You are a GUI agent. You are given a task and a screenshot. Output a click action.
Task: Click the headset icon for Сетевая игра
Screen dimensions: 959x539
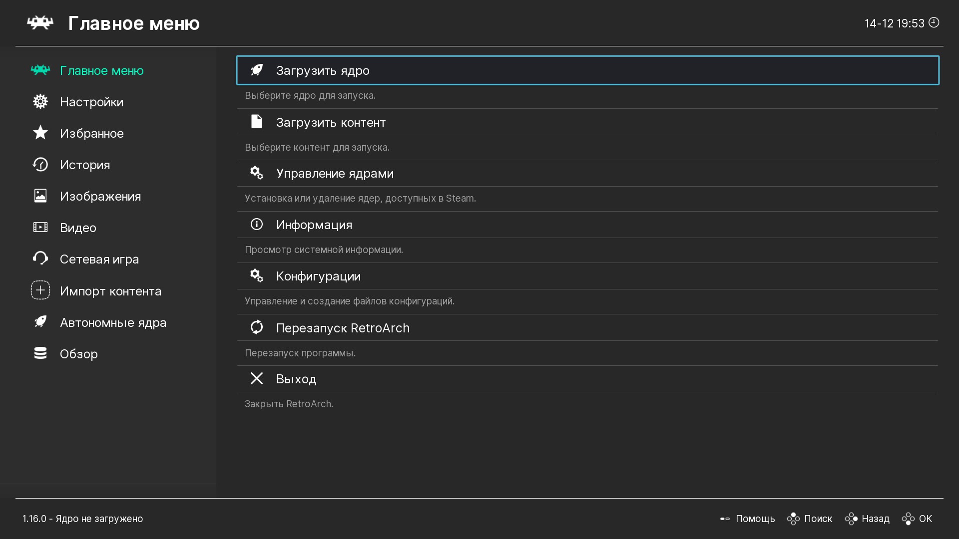(x=40, y=259)
